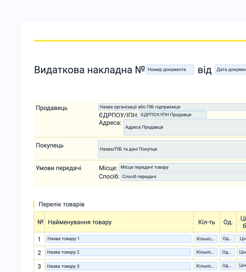
Task: Click the unit 'Од...' field in row 3
Action: [228, 266]
